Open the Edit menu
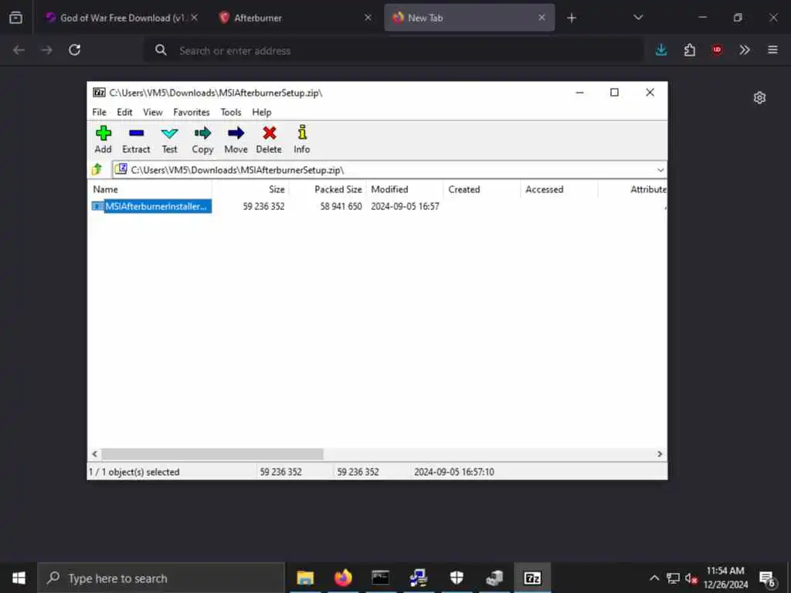Viewport: 791px width, 593px height. click(124, 112)
